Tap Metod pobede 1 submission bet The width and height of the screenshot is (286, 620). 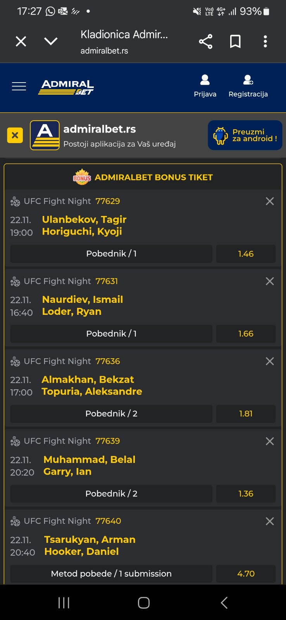pyautogui.click(x=111, y=573)
